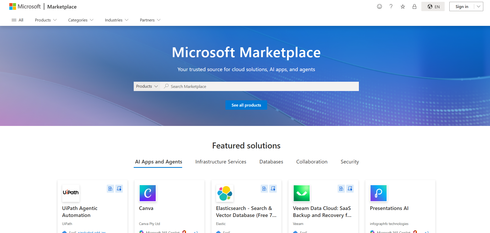Image resolution: width=490 pixels, height=233 pixels.
Task: Open Presentations AI product title
Action: point(389,208)
